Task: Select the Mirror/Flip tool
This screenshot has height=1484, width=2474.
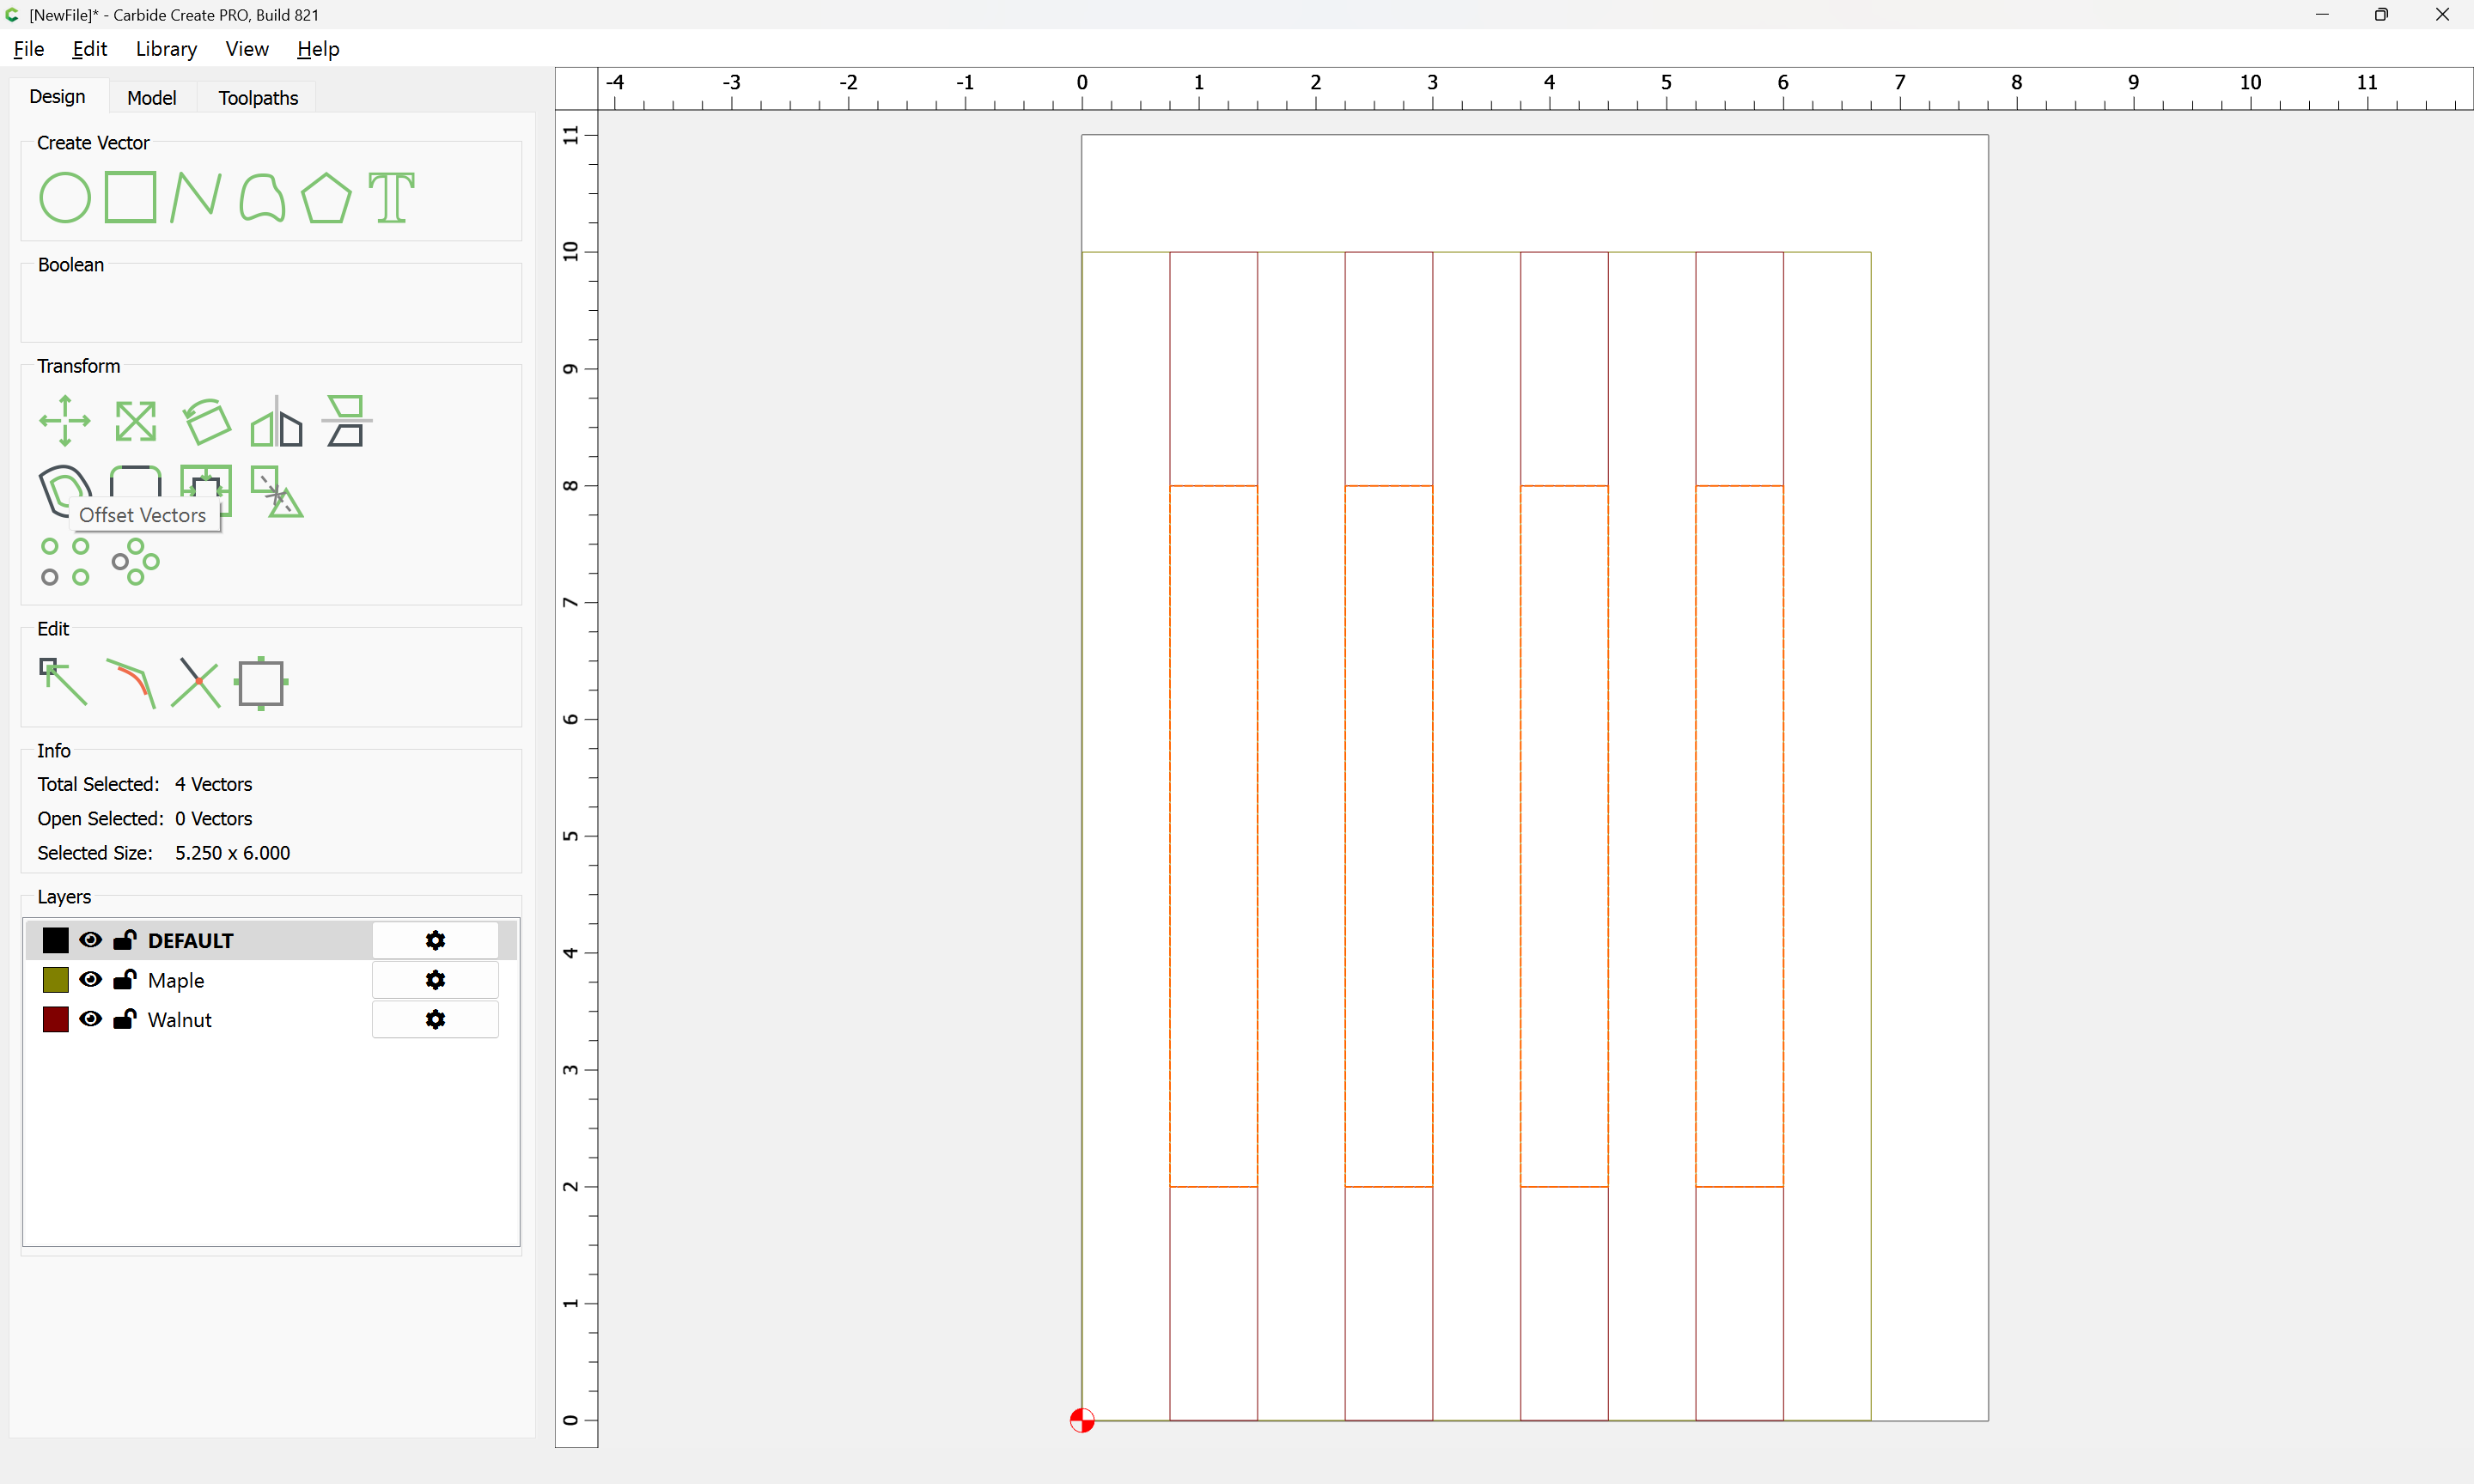Action: point(276,421)
